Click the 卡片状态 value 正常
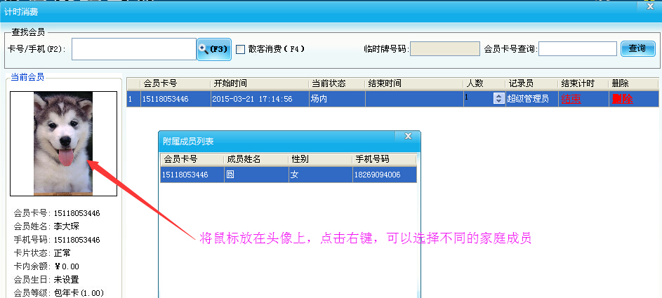Image resolution: width=662 pixels, height=298 pixels. [62, 253]
